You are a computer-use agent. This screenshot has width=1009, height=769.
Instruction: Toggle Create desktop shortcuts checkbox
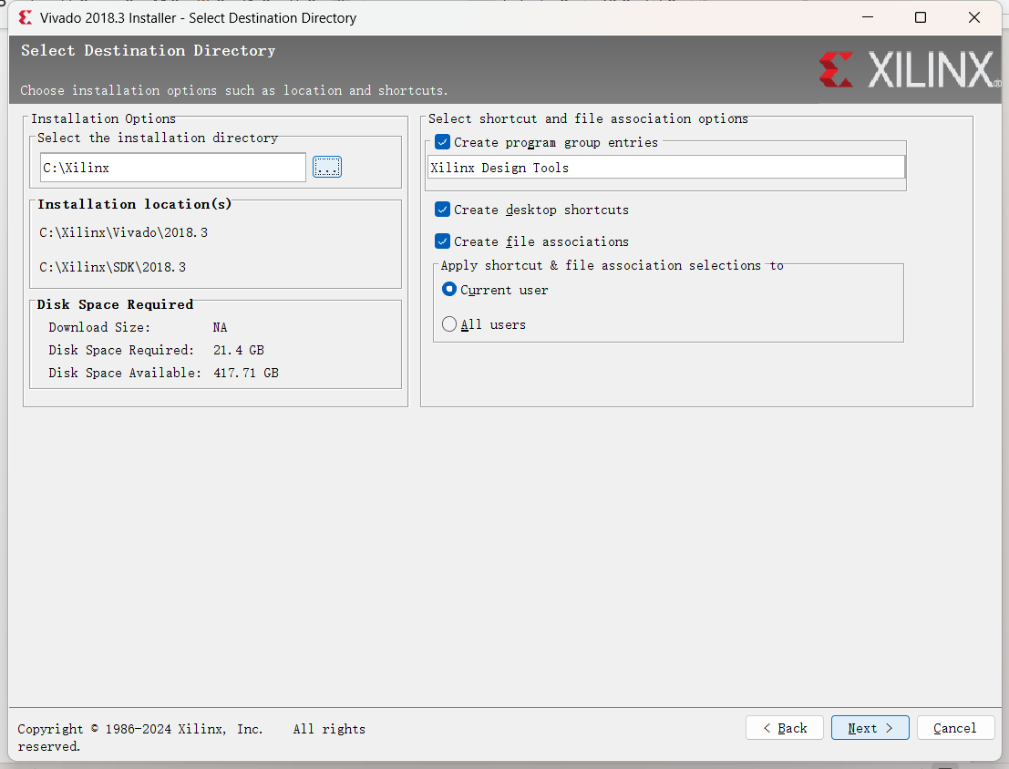(442, 210)
